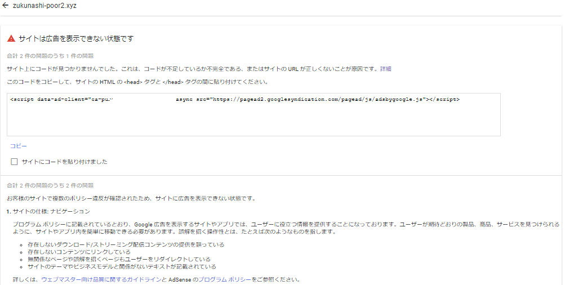Click bullet 無関係なページや誤解を招くページ
The image size is (565, 285).
click(119, 260)
